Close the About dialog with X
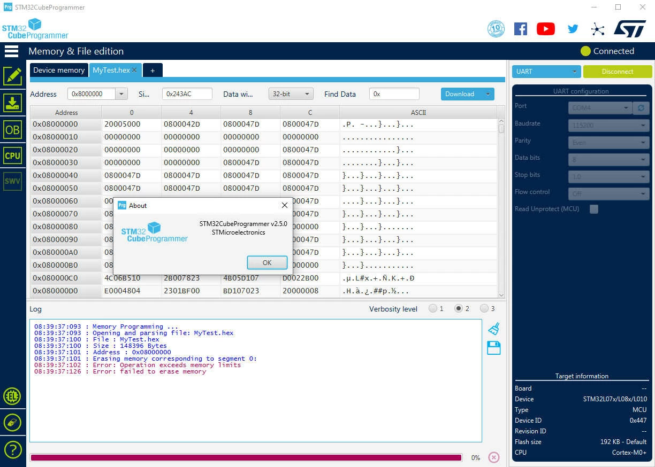The height and width of the screenshot is (467, 655). pyautogui.click(x=285, y=205)
